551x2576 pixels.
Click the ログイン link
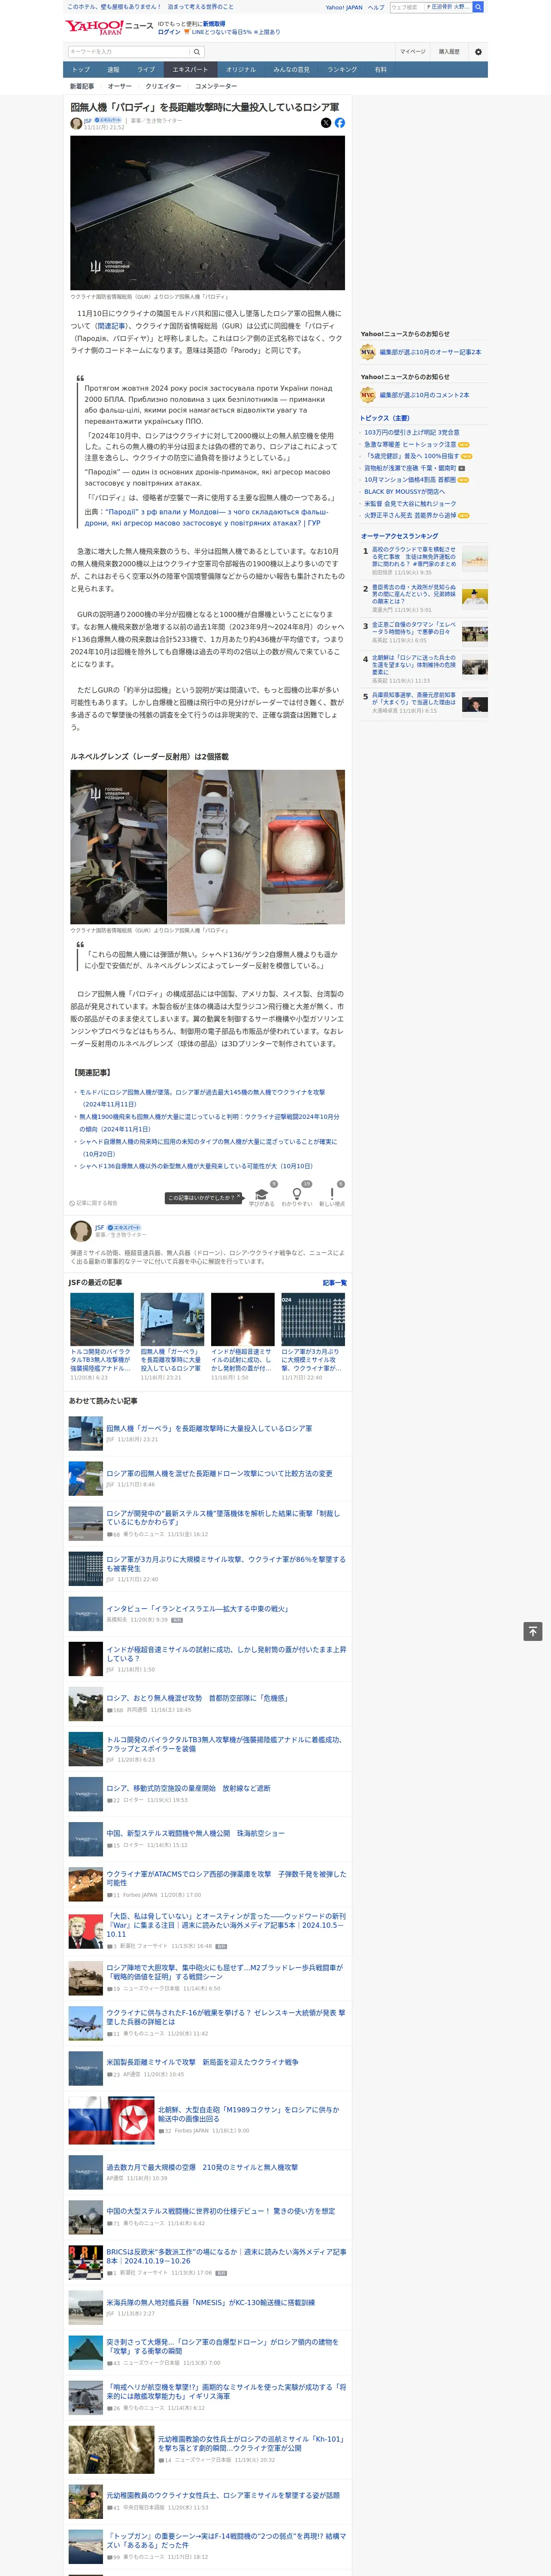(169, 32)
